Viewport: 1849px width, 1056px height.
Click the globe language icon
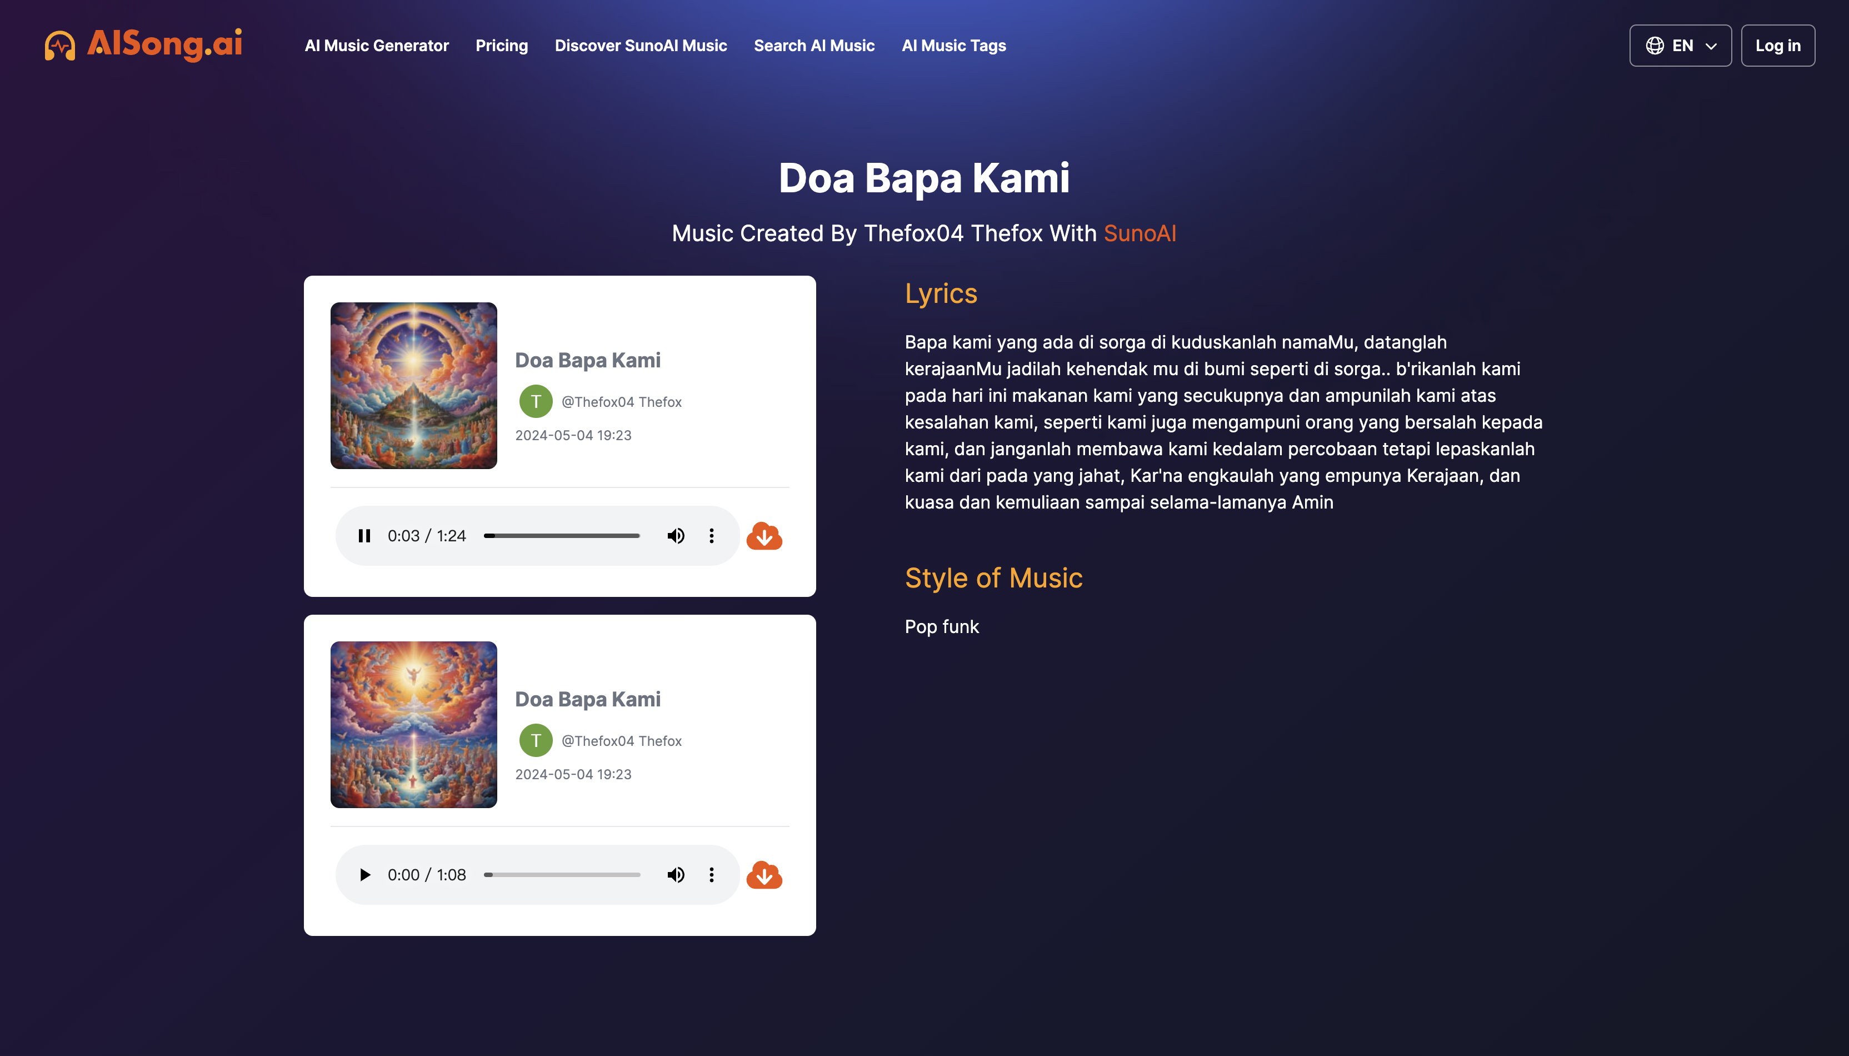(x=1655, y=46)
